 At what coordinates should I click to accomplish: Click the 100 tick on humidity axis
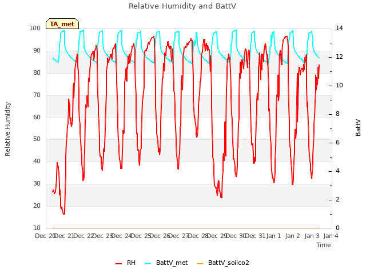coord(35,28)
